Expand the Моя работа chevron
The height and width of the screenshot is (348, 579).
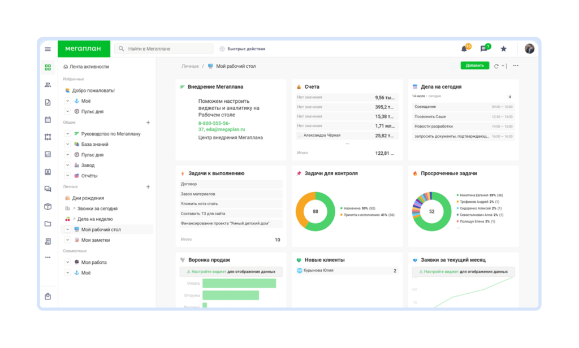point(68,263)
